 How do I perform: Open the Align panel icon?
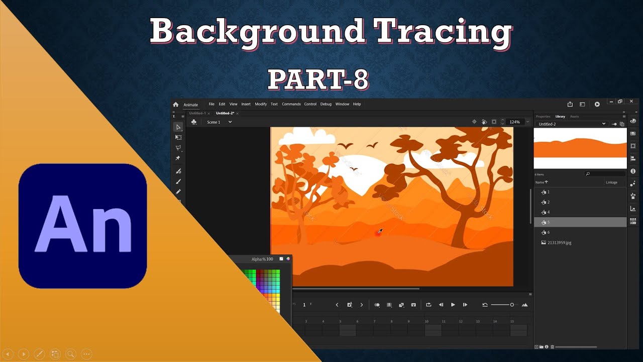(633, 158)
